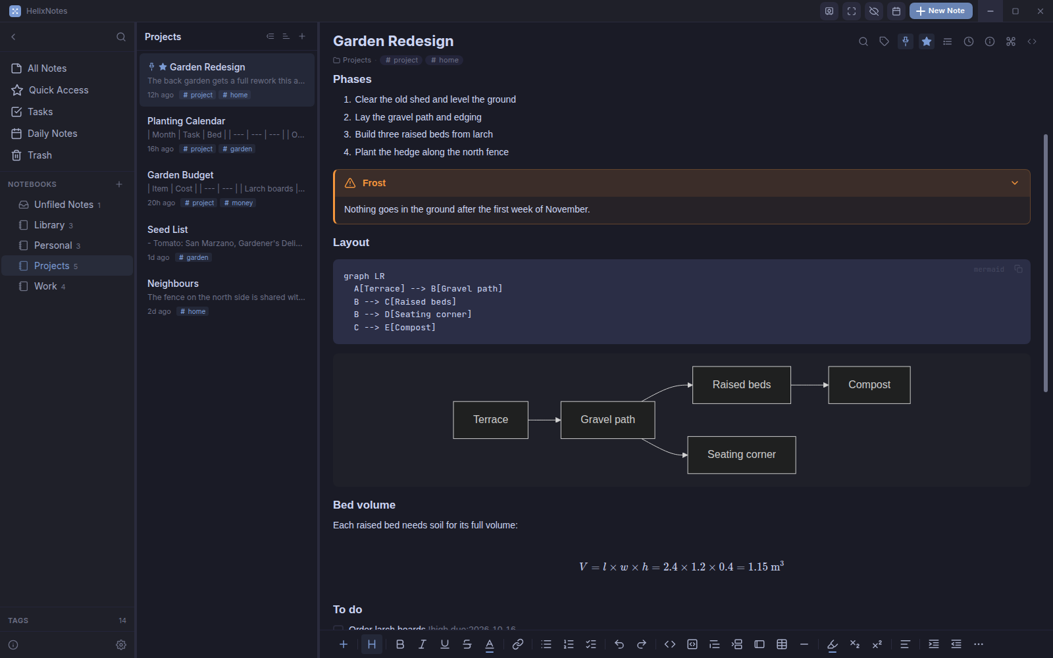Screen dimensions: 1053x658
Task: Insert a checklist
Action: point(591,644)
